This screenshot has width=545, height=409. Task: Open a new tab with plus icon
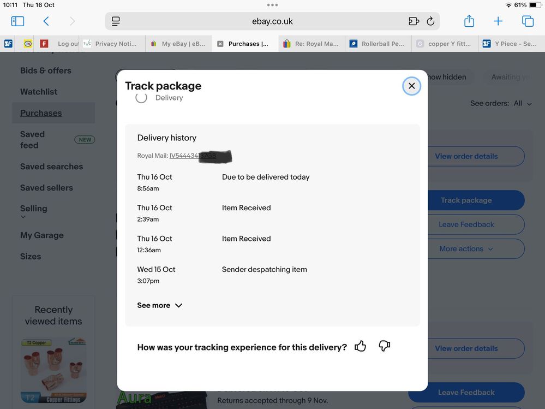click(498, 21)
